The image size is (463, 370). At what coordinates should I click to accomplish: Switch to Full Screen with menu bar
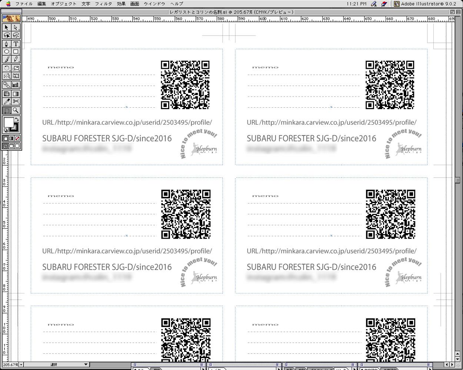point(11,146)
